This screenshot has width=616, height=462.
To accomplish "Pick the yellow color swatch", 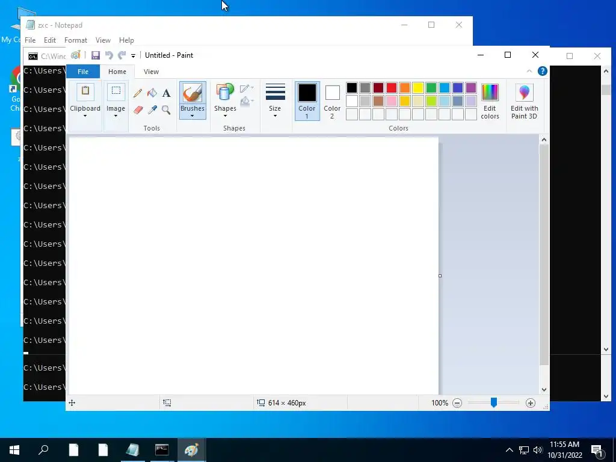I will pyautogui.click(x=417, y=88).
